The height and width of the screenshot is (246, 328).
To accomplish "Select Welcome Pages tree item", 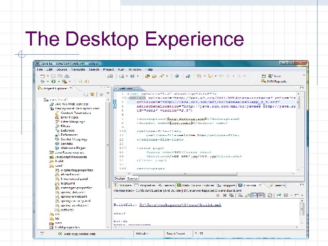I will click(x=71, y=148).
